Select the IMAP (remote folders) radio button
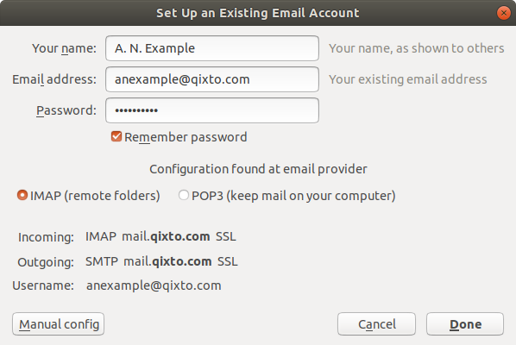 (22, 196)
